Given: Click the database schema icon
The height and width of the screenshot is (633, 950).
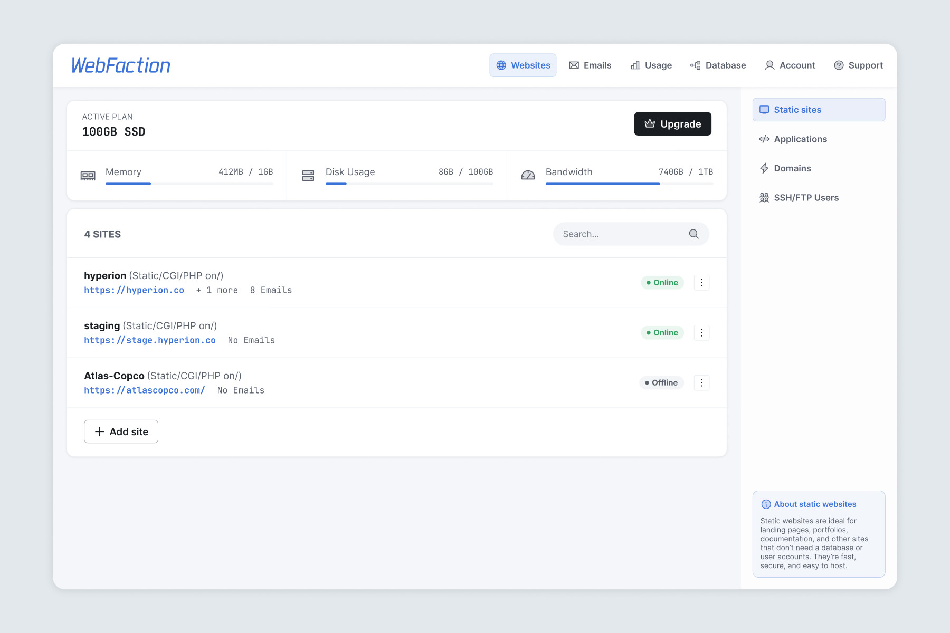Looking at the screenshot, I should pos(696,65).
